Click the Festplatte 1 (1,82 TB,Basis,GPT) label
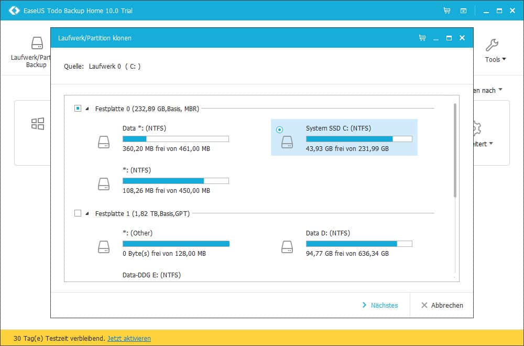The width and height of the screenshot is (524, 346). coord(143,213)
